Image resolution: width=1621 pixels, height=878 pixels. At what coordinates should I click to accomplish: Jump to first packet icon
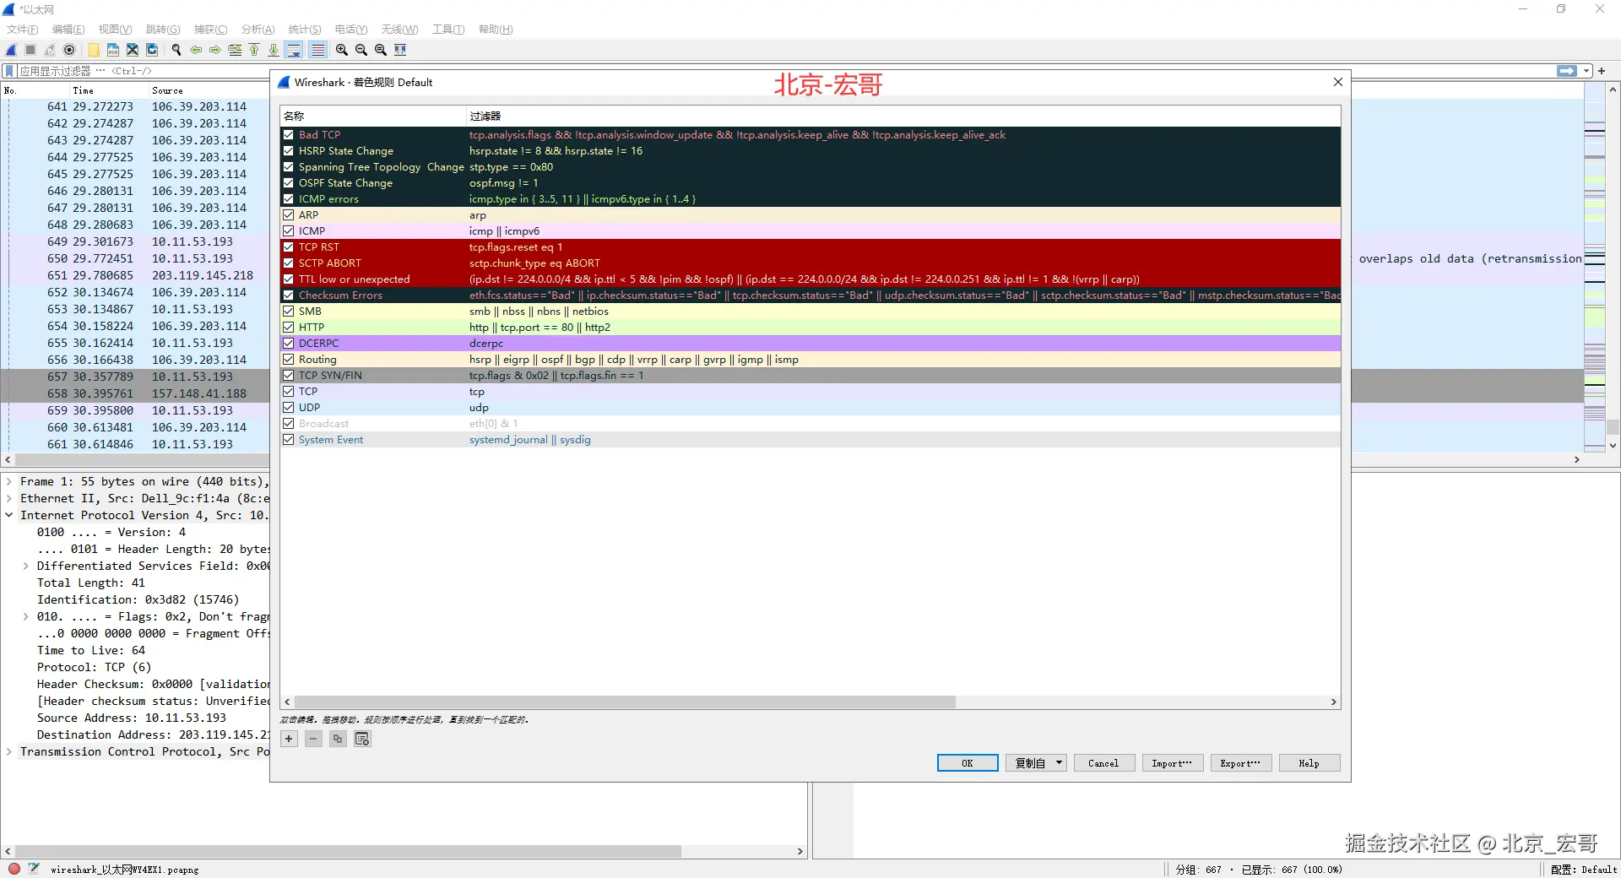point(254,50)
